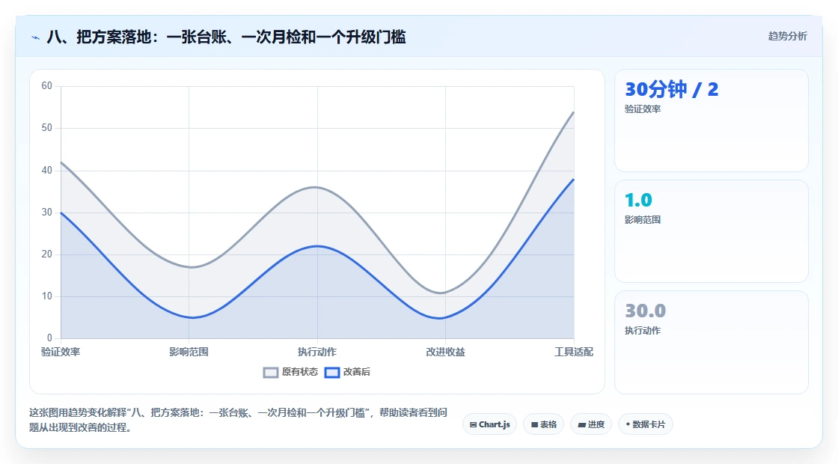Image resolution: width=838 pixels, height=464 pixels.
Task: Select the 表格 tag
Action: [543, 424]
